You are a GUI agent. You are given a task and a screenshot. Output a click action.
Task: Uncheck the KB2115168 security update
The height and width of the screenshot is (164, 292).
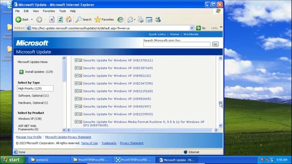click(x=76, y=91)
